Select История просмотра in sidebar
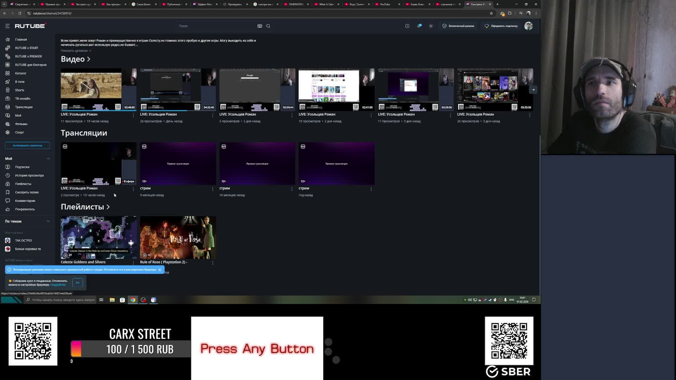676x380 pixels. 29,176
